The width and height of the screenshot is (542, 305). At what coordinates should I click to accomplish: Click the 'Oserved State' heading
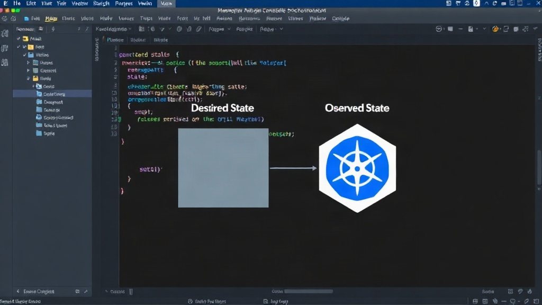coord(357,108)
